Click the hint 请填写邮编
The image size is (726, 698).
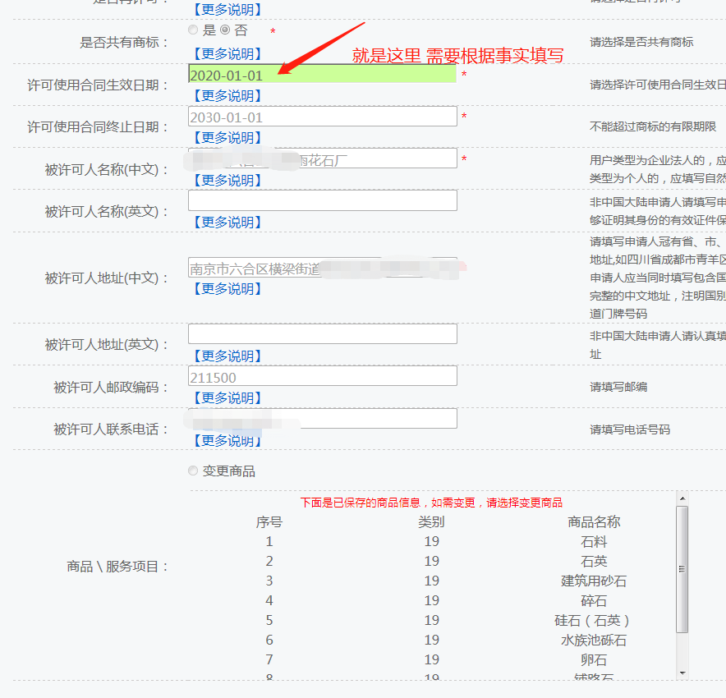[x=618, y=387]
